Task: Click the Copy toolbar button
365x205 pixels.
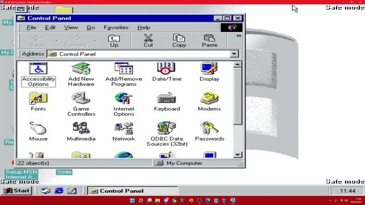Action: (179, 41)
